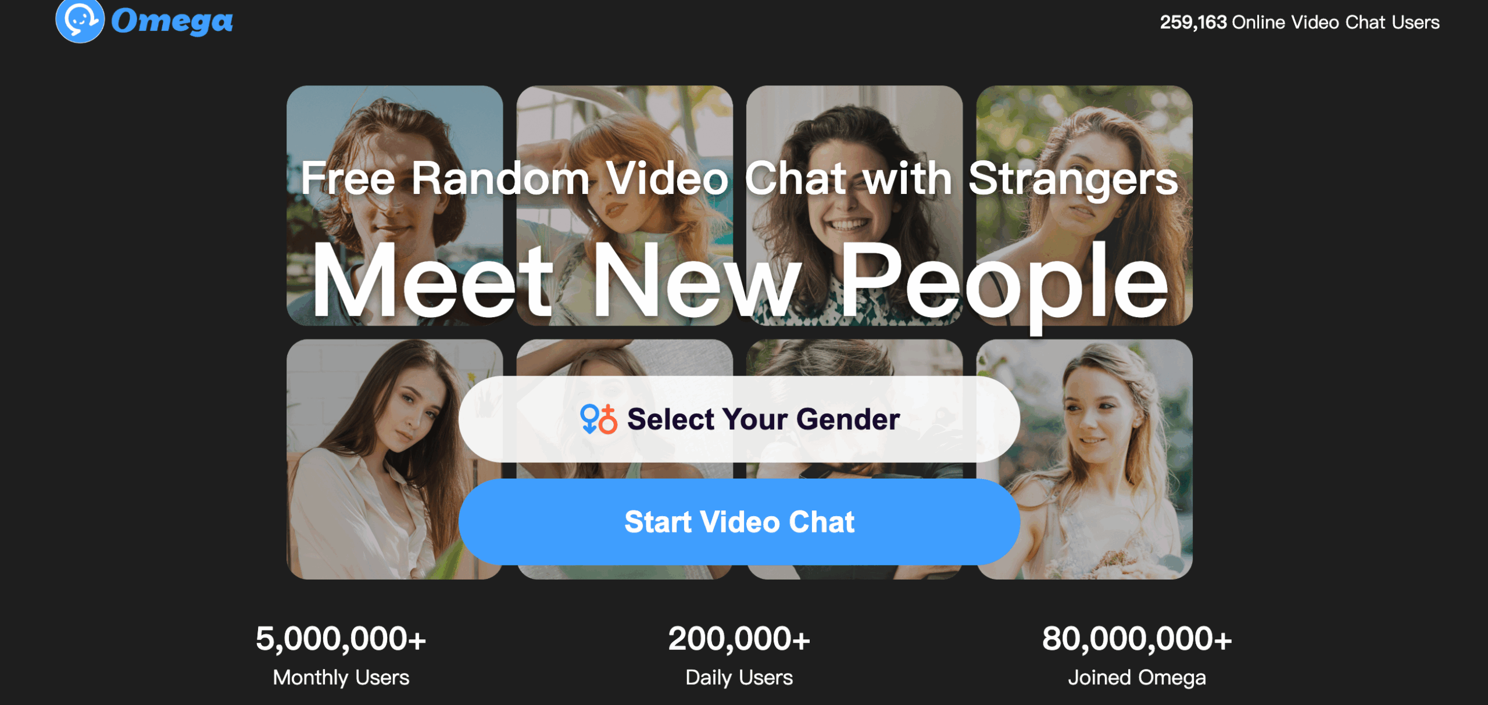Select the red-haired woman photo
This screenshot has height=705, width=1488.
(x=624, y=205)
